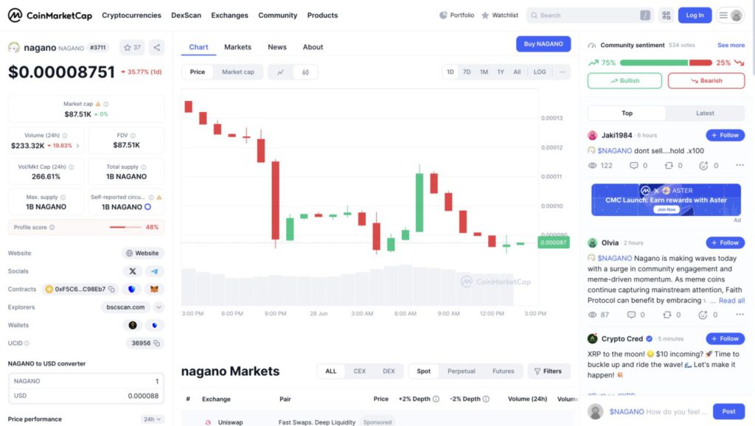
Task: Switch to the Markets tab
Action: pyautogui.click(x=237, y=47)
